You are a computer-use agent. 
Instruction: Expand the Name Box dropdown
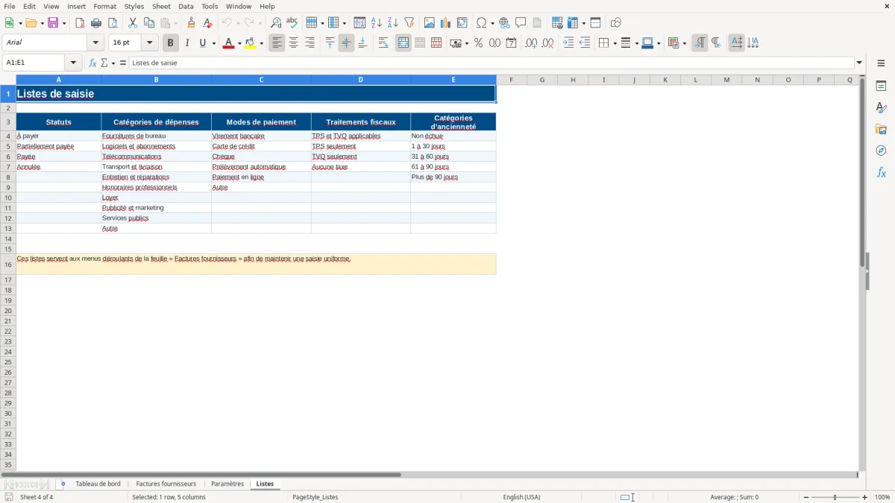73,63
